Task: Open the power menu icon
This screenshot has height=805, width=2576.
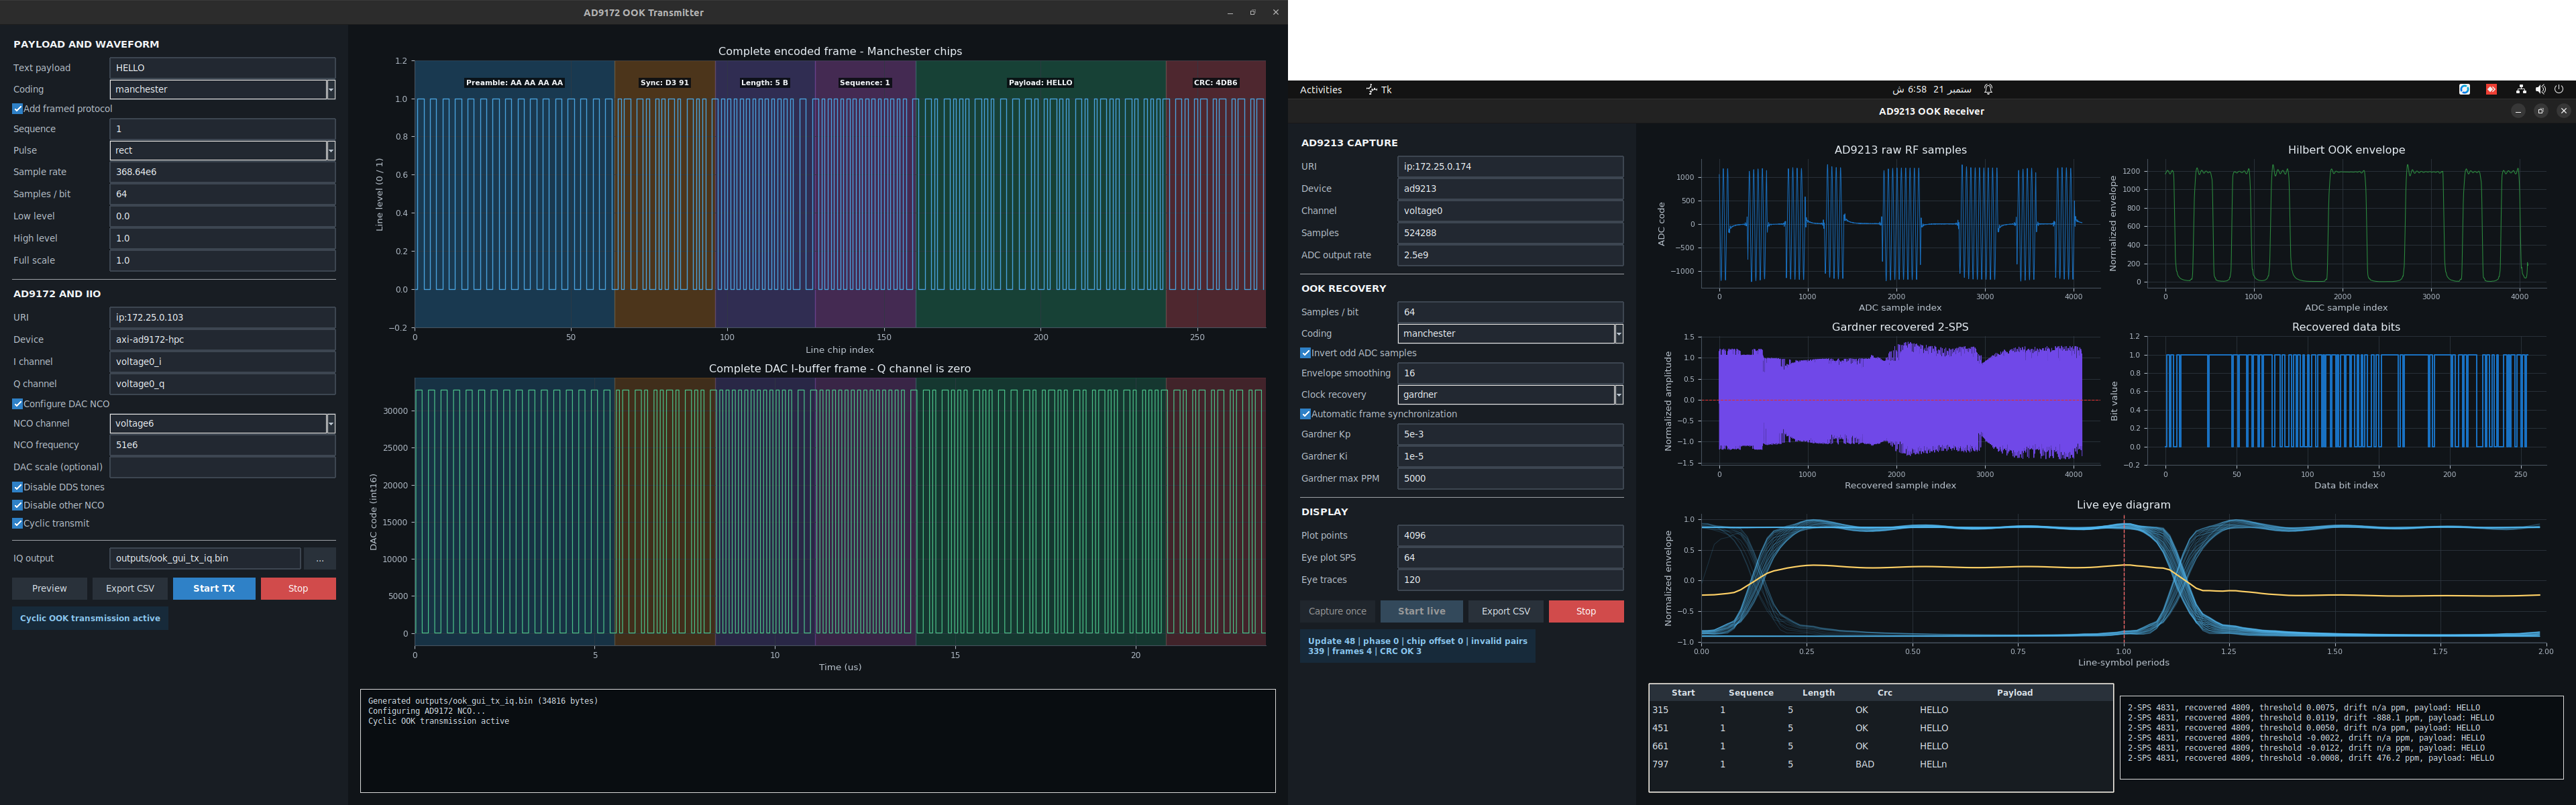Action: point(2559,90)
